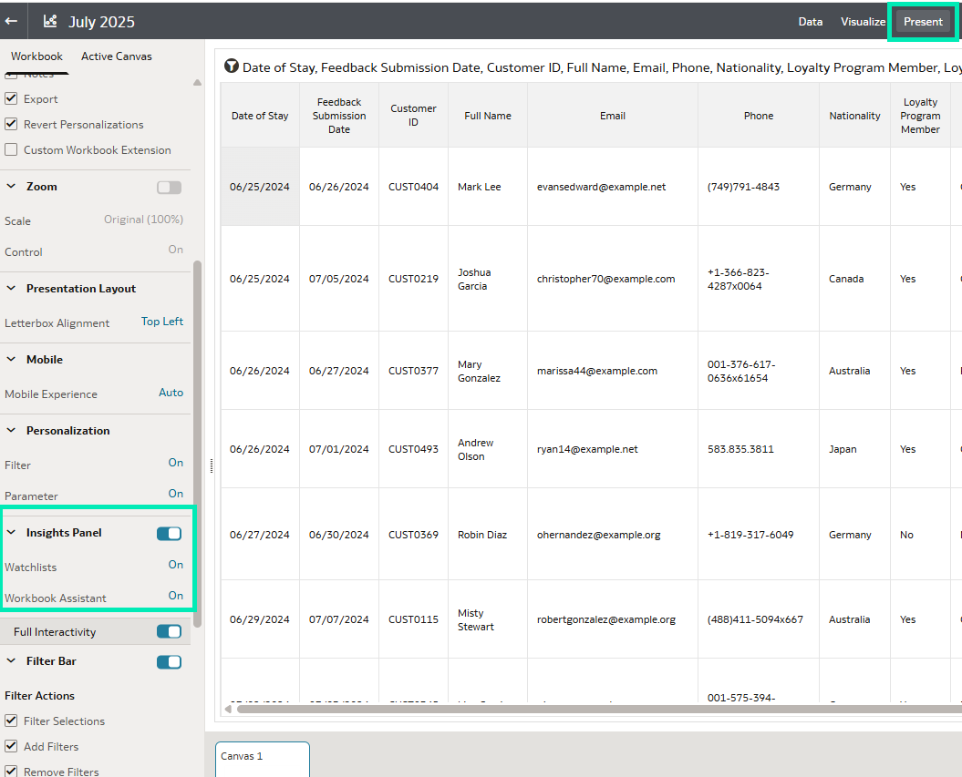Uncheck the Revert Personalizations checkbox
The width and height of the screenshot is (962, 777).
[11, 124]
